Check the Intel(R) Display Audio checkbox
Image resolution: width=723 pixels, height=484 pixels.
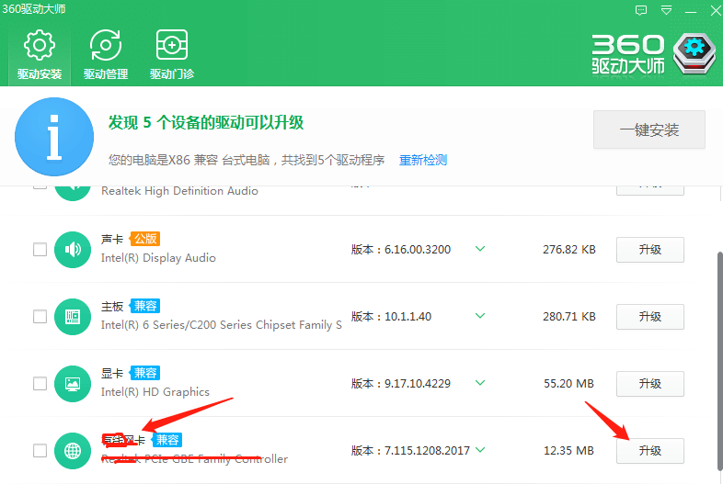point(40,250)
